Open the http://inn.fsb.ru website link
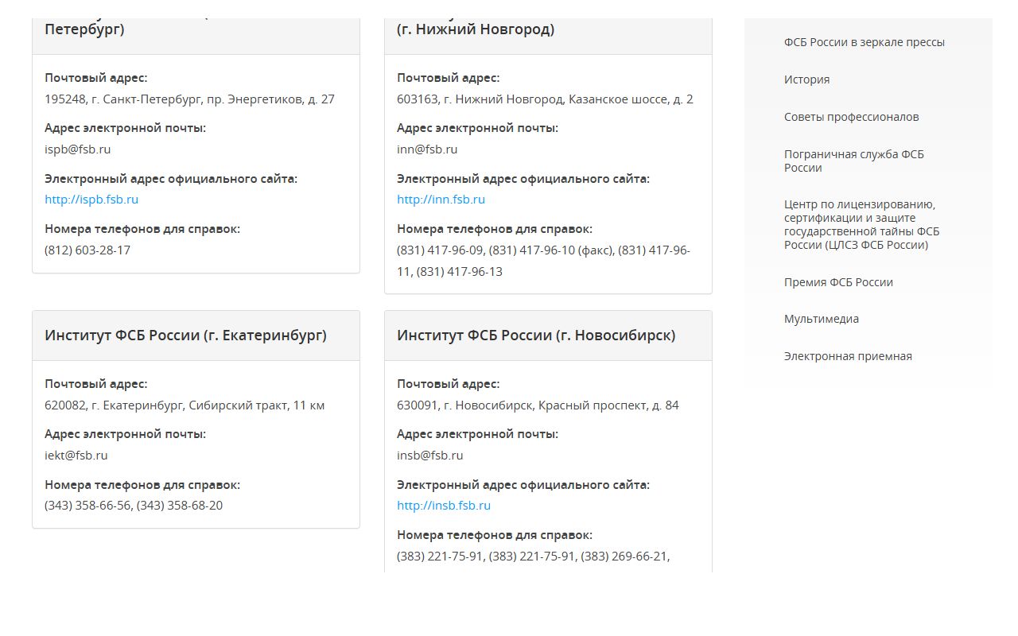 click(441, 200)
